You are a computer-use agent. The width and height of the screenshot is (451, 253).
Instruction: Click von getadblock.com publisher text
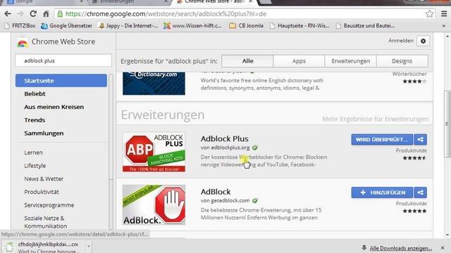[225, 200]
